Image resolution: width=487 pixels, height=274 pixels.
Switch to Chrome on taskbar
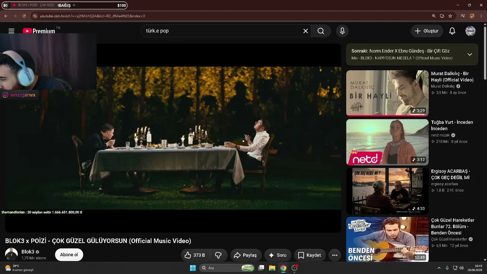(x=283, y=268)
